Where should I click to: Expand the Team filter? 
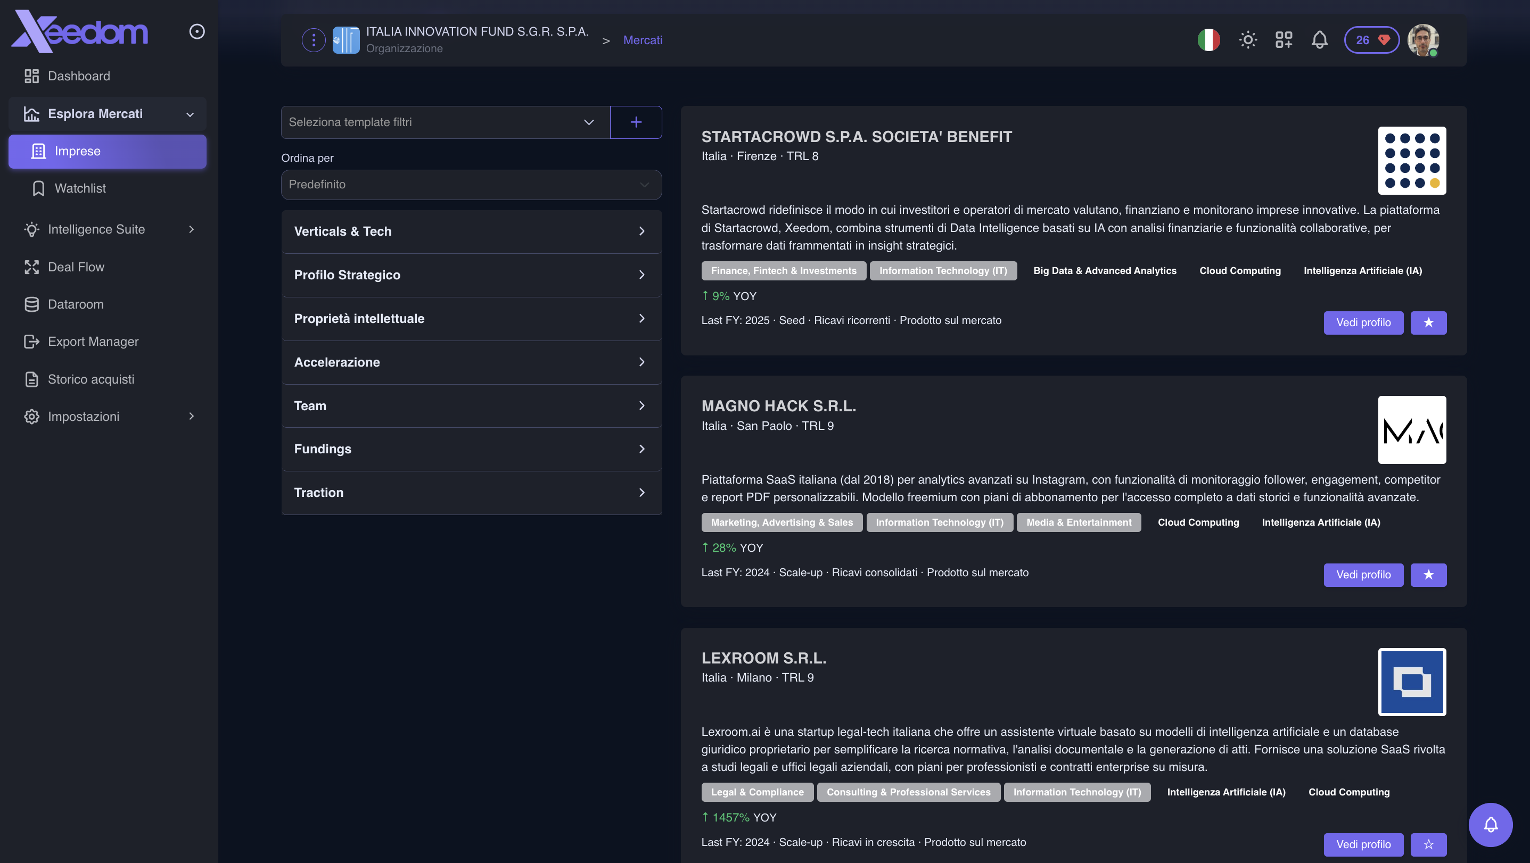(x=472, y=406)
